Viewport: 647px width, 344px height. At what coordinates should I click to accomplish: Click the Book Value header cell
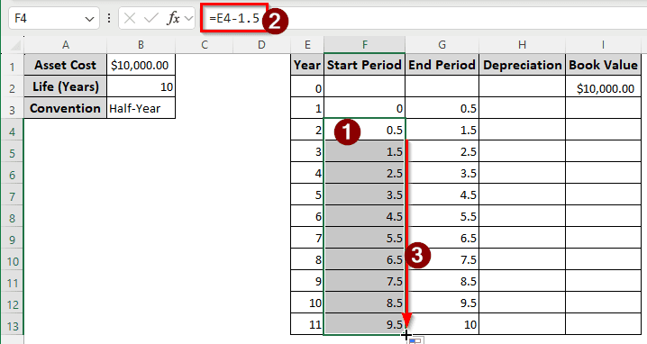pos(603,65)
